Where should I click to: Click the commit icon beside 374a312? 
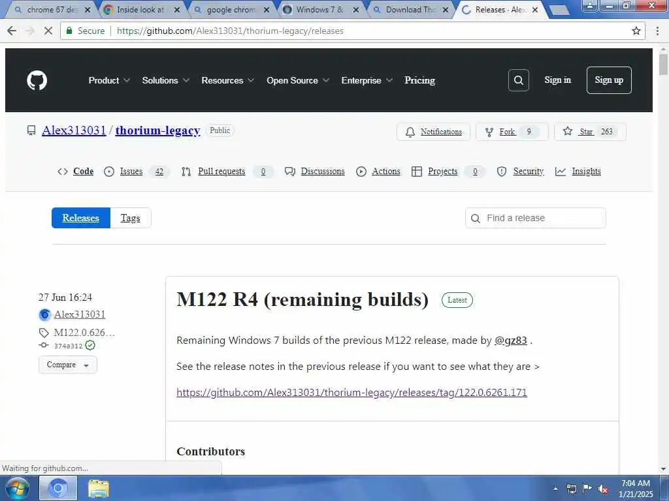tap(44, 345)
